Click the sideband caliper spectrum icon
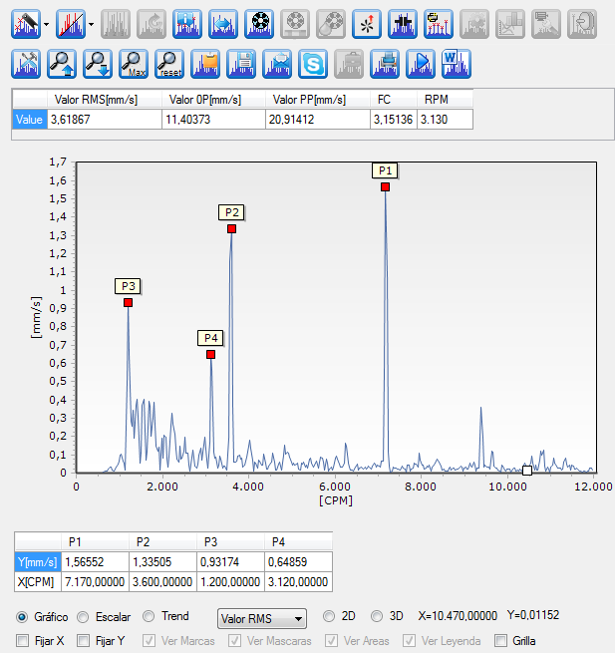The width and height of the screenshot is (615, 653). point(403,24)
